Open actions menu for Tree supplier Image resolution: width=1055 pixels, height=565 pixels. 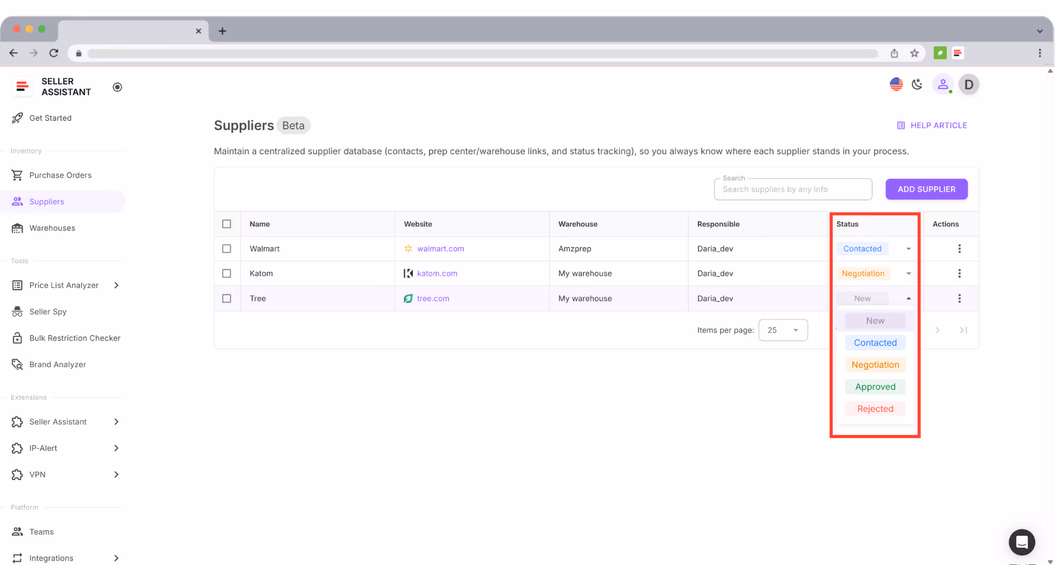[959, 298]
